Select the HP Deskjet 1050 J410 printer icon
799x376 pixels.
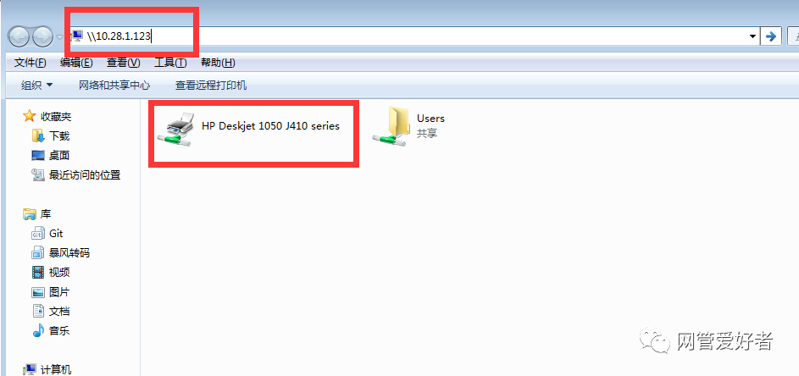point(175,130)
